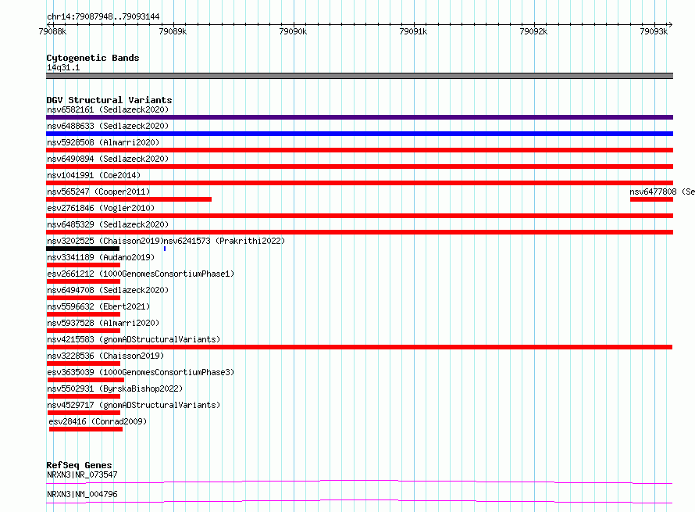Open variant nsv3228536 (Chaisson2019) label
The image size is (695, 512).
[105, 356]
